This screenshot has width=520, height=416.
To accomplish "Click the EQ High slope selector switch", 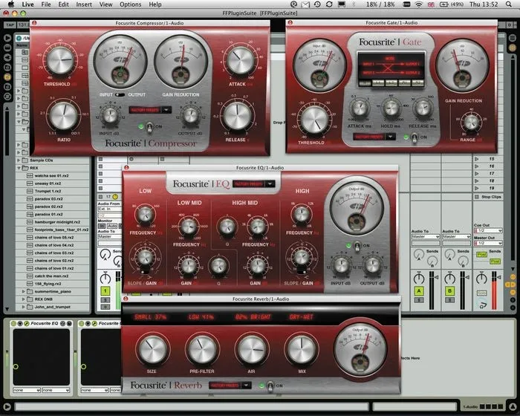I will pyautogui.click(x=302, y=273).
